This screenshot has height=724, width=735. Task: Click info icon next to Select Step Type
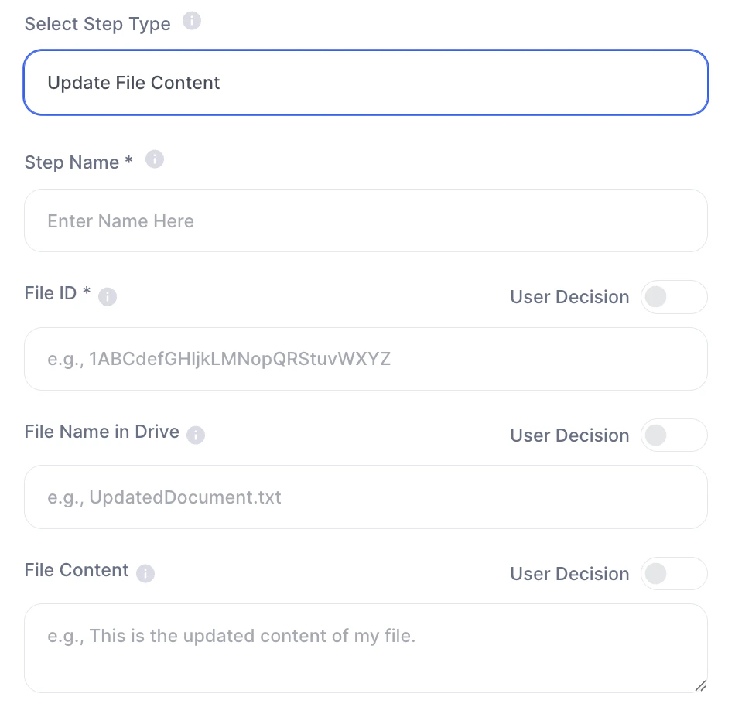pyautogui.click(x=192, y=21)
